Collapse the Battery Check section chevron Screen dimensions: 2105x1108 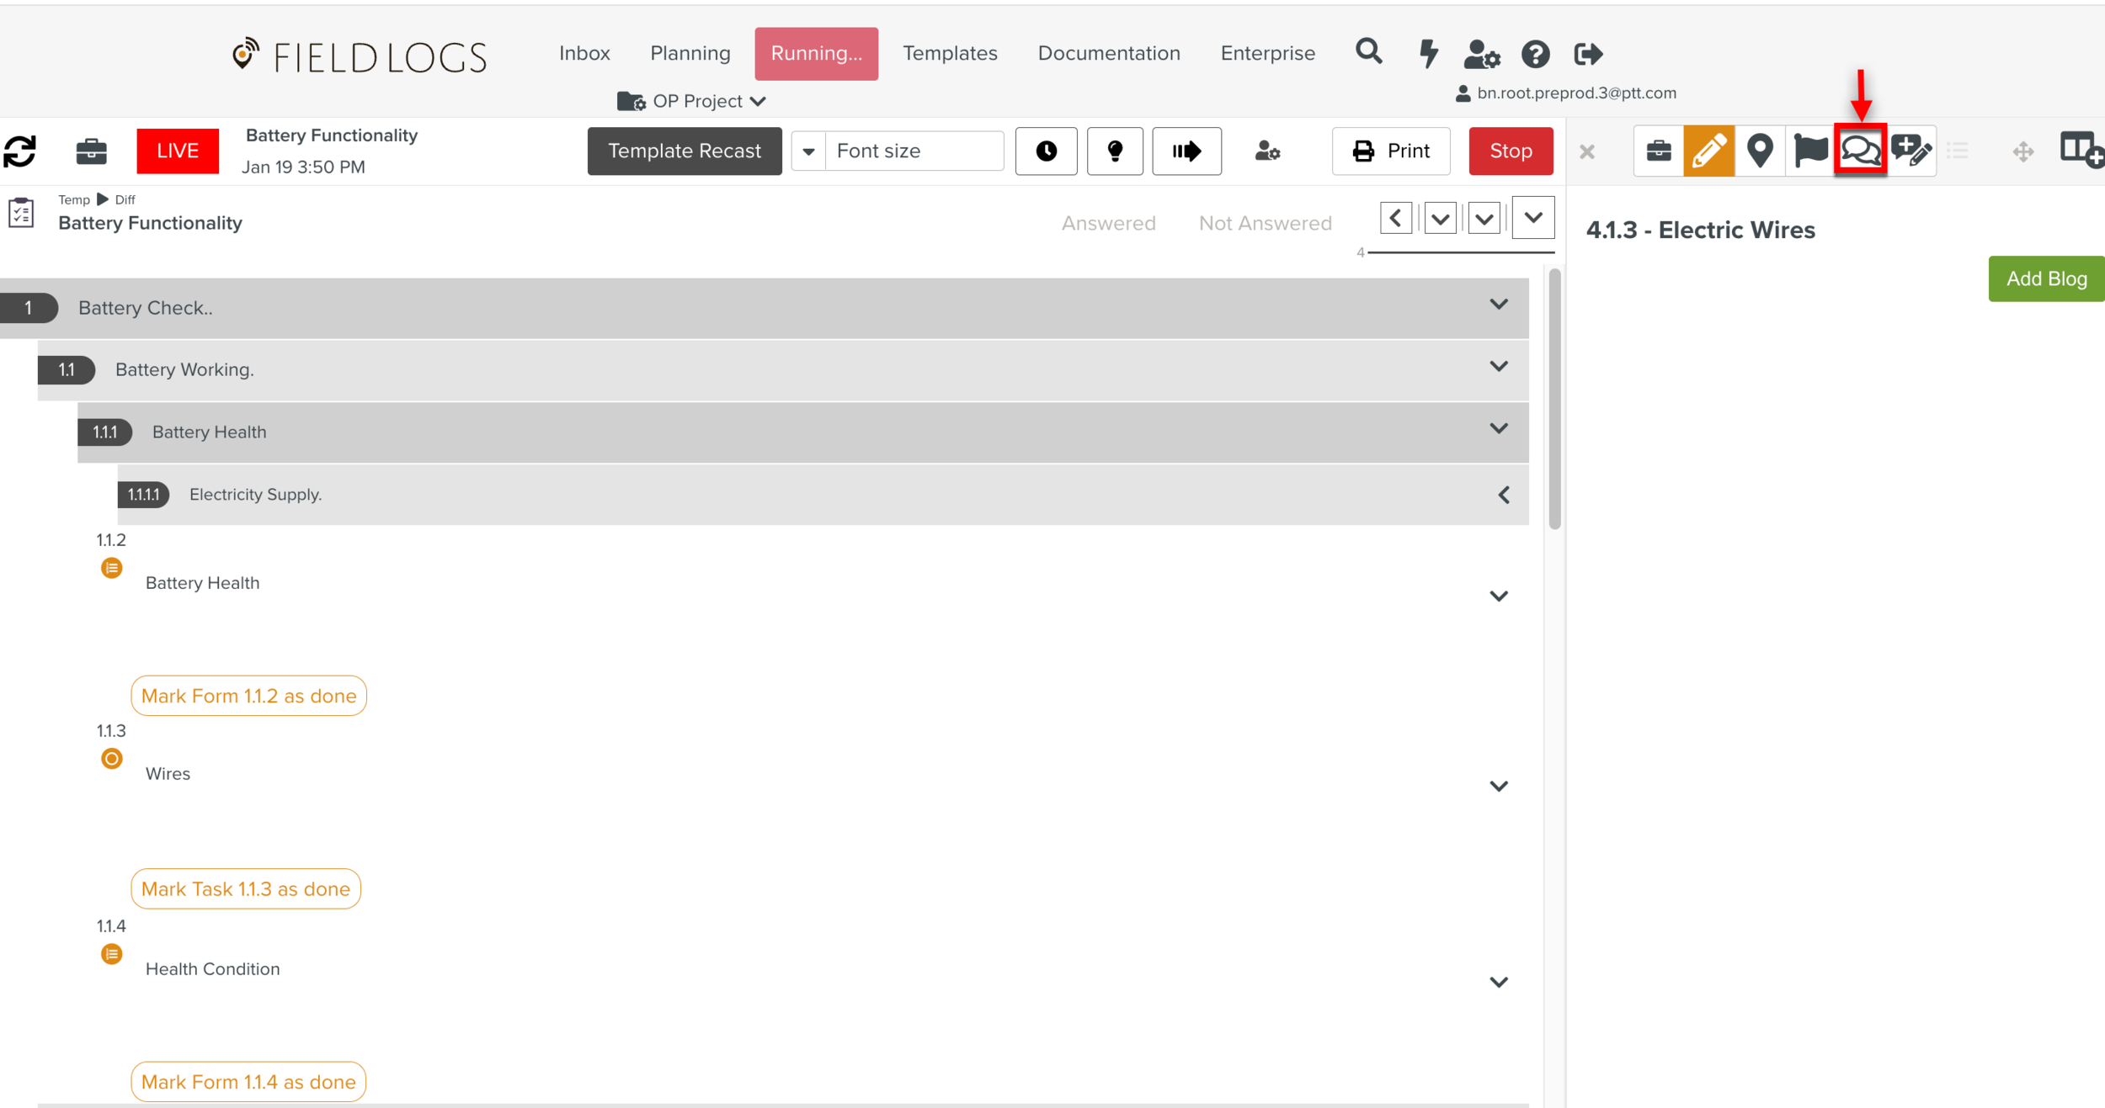(x=1498, y=305)
